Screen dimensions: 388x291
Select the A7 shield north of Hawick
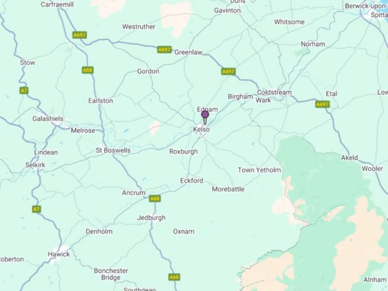36,209
